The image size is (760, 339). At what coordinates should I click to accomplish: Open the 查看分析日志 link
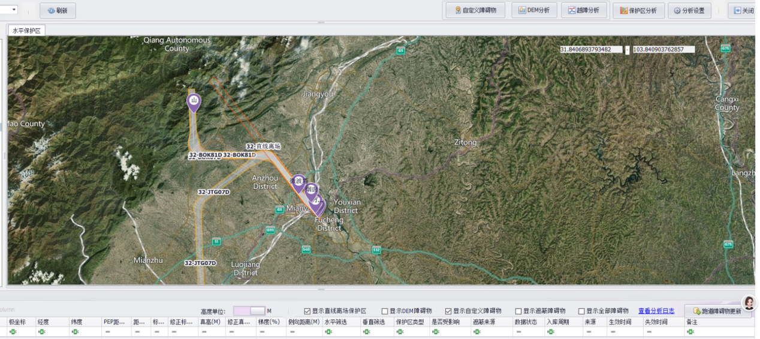tap(656, 311)
